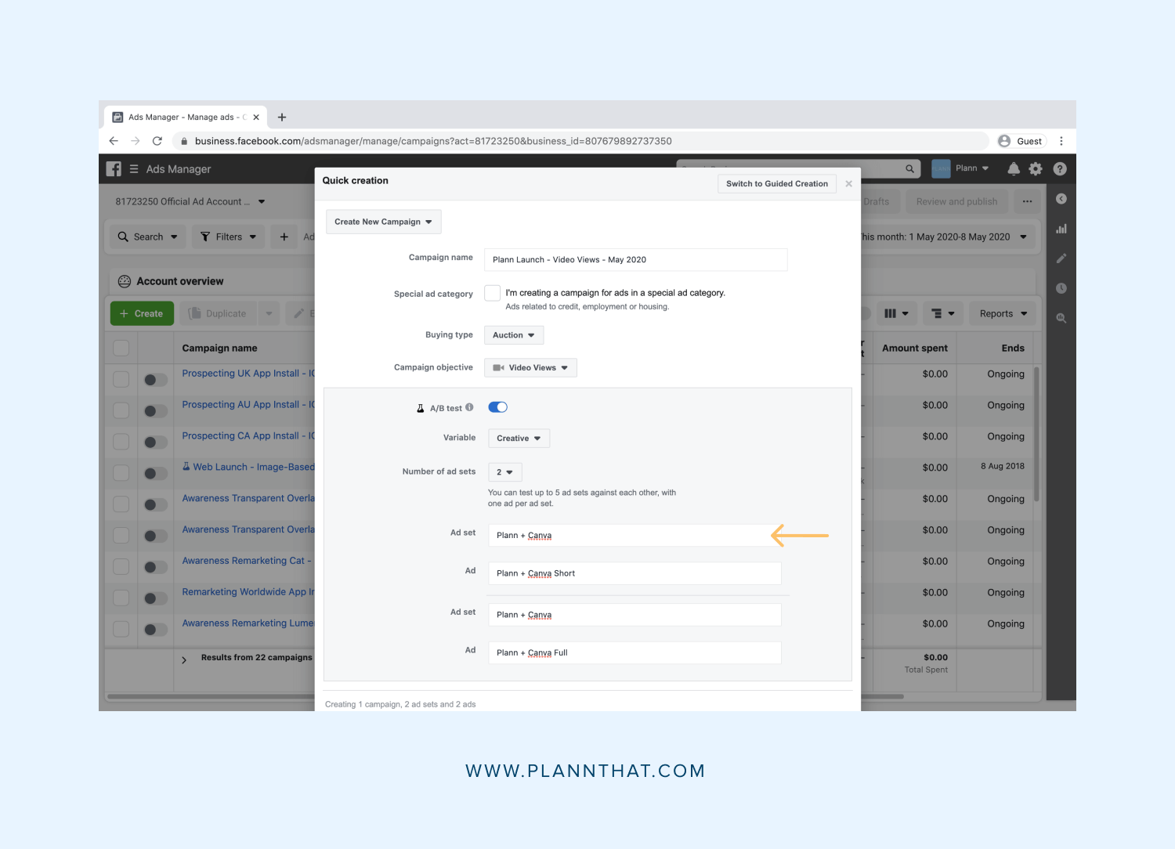The height and width of the screenshot is (849, 1175).
Task: Toggle Prospecting UK App Install campaign on
Action: pos(155,380)
